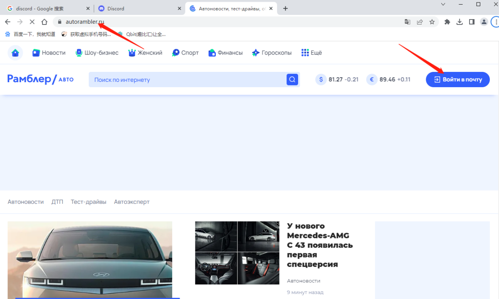This screenshot has width=499, height=299.
Task: Toggle the side panel icon
Action: [472, 22]
